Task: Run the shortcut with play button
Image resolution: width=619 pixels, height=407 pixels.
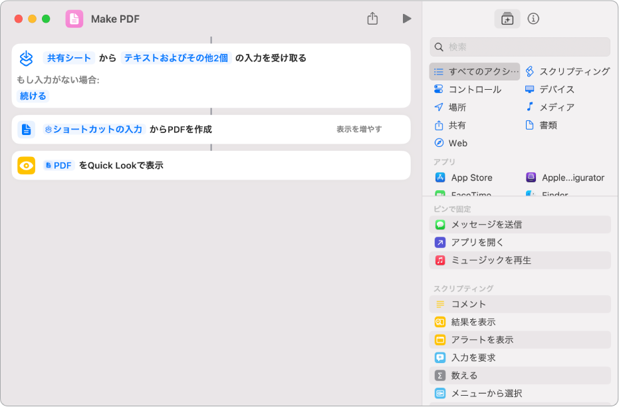Action: 407,19
